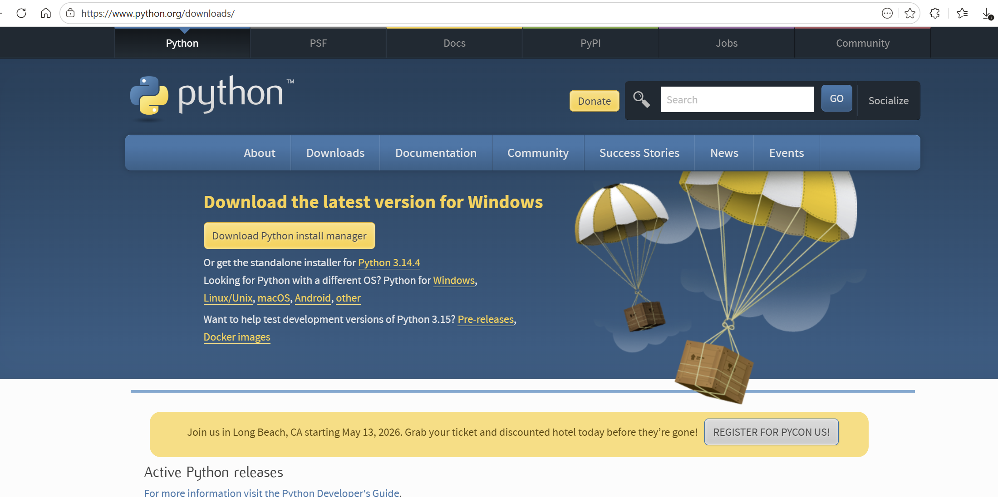
Task: Click the magnifying glass search icon
Action: pyautogui.click(x=641, y=99)
